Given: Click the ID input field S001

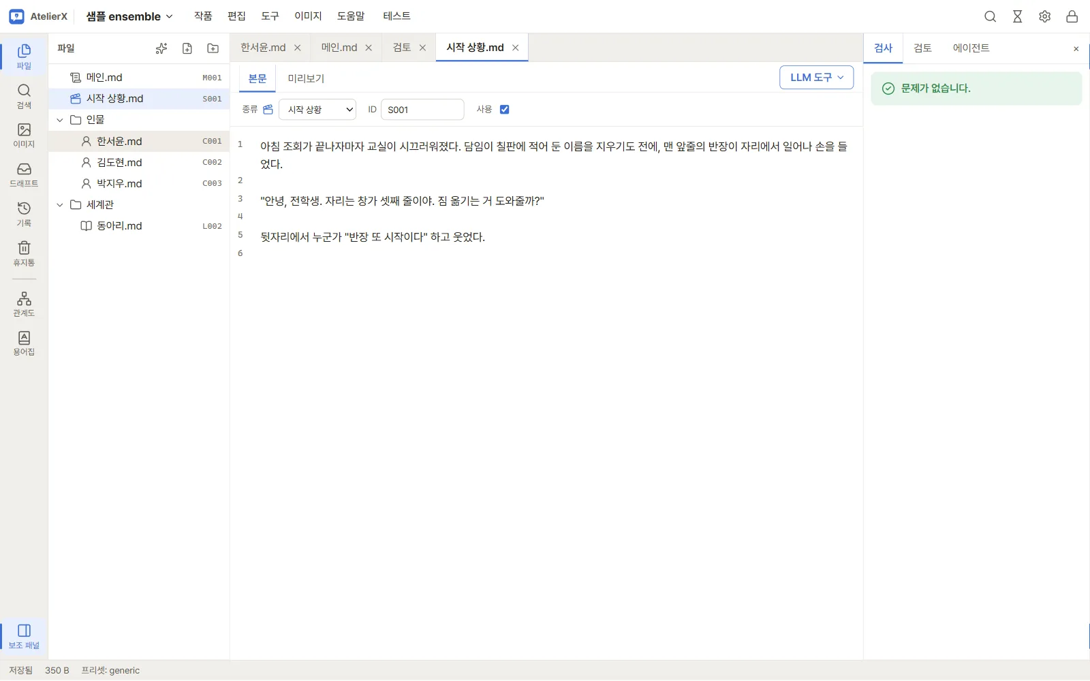Looking at the screenshot, I should click(422, 110).
